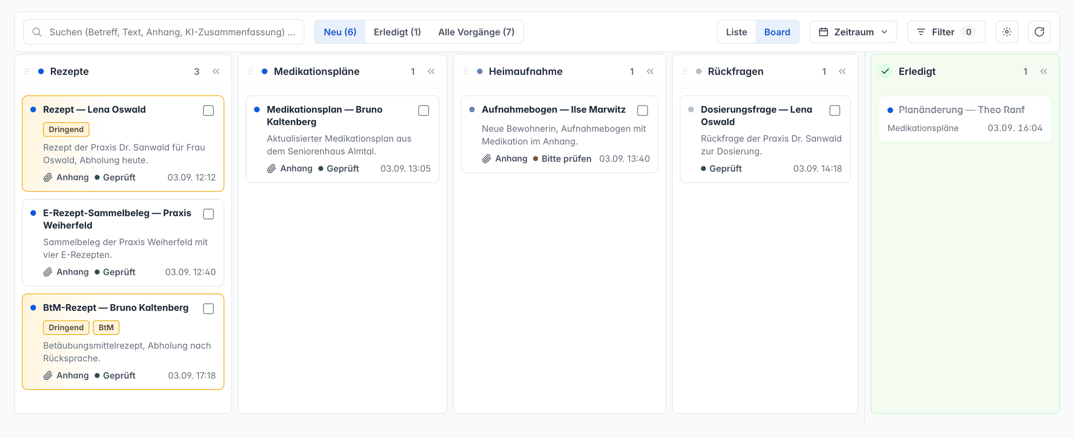Click the green checkmark icon beside Erledigt
Screen dimensions: 1074x438
point(886,72)
